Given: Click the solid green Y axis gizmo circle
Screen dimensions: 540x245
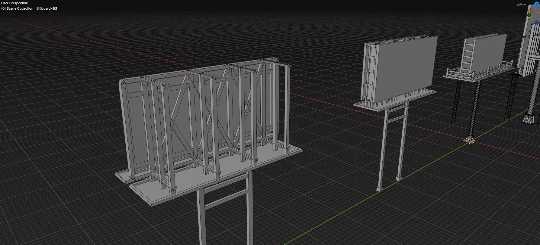Looking at the screenshot, I should point(529,15).
